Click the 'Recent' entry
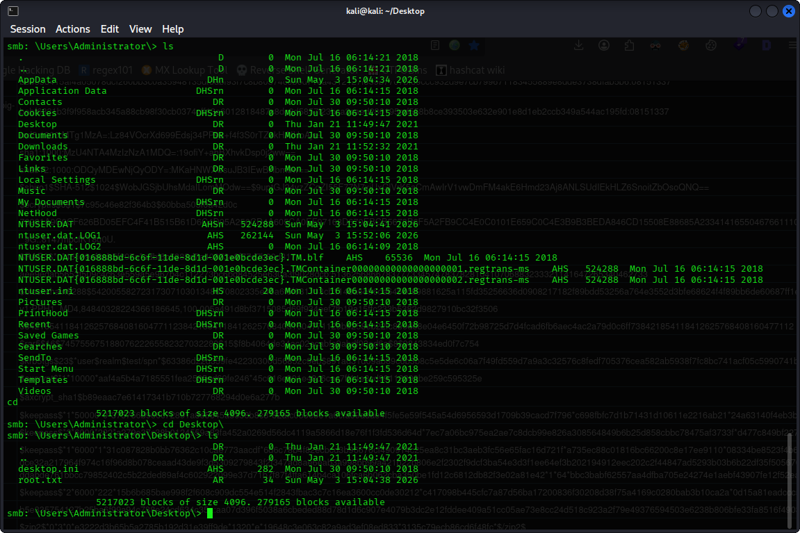Screen dimensions: 800x533 (x=34, y=325)
